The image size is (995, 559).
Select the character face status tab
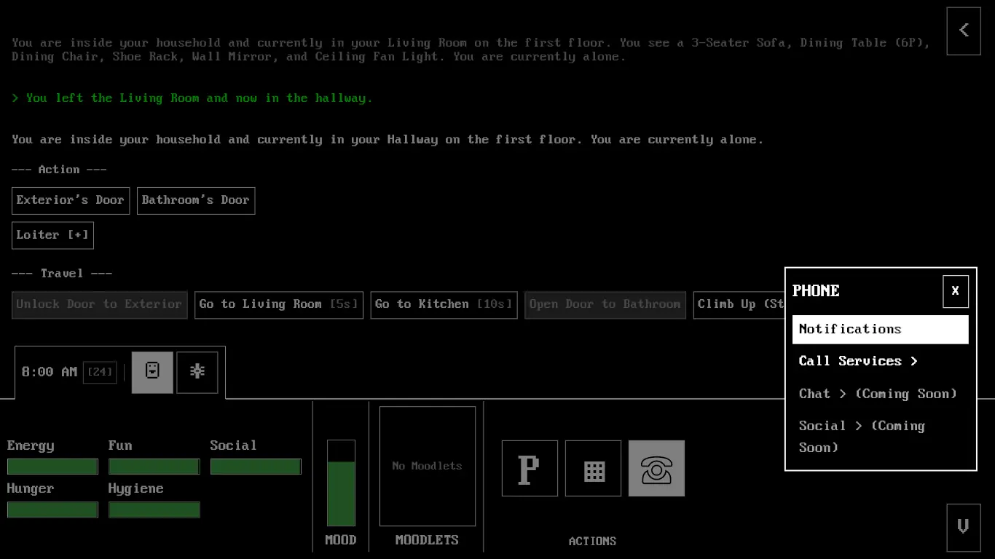[152, 372]
